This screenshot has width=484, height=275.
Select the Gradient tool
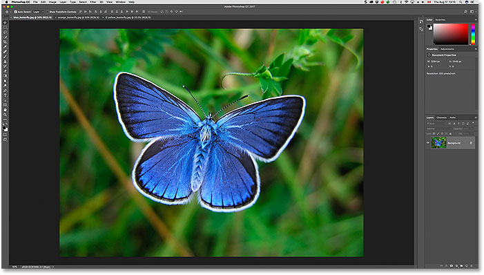click(5, 76)
